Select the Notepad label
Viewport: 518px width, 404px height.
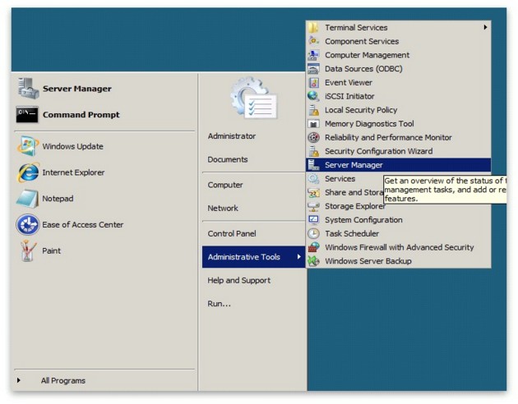click(58, 199)
